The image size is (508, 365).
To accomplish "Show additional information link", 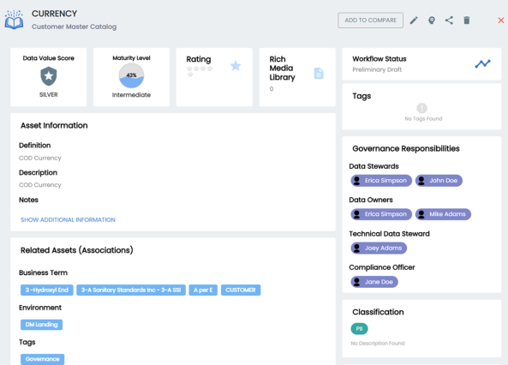I will 68,220.
